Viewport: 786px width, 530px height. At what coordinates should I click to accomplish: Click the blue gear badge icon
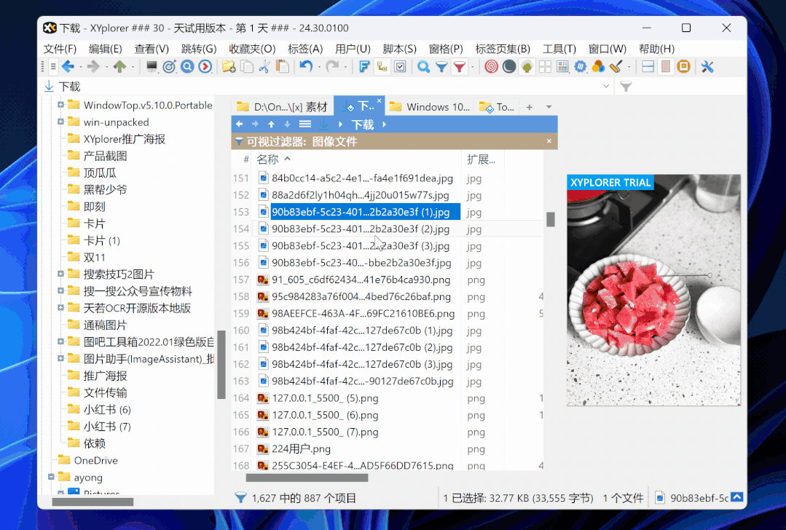pos(581,67)
